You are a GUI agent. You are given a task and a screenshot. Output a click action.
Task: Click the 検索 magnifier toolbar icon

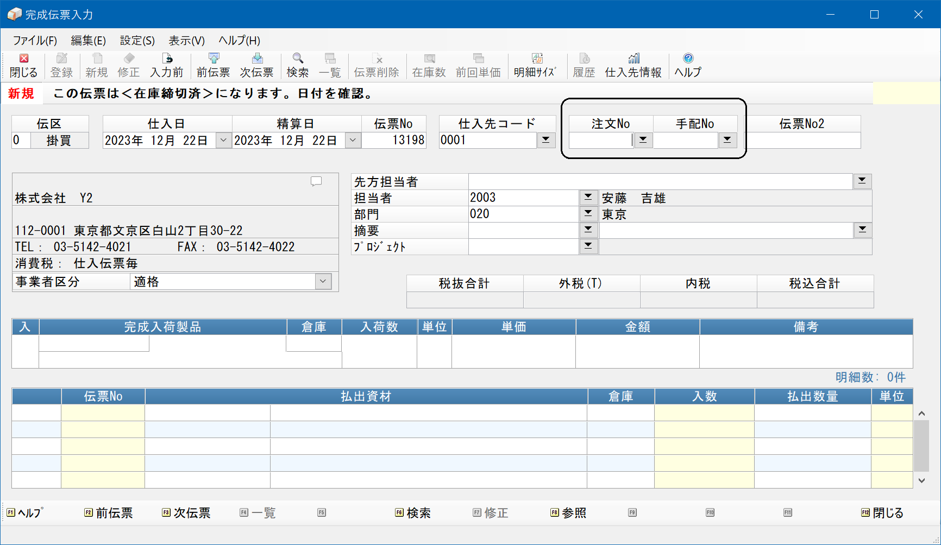297,59
